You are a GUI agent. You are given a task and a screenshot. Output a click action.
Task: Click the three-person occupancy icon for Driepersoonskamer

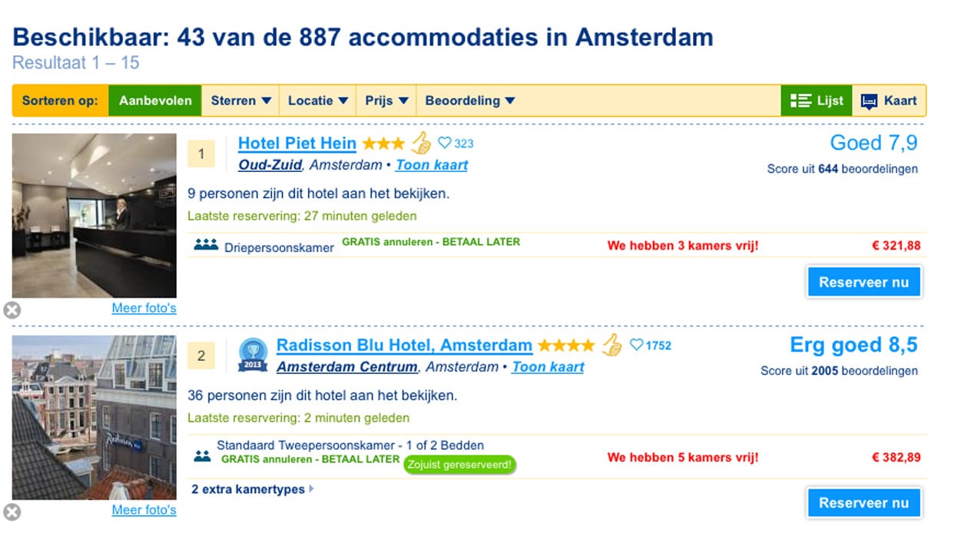pos(207,245)
